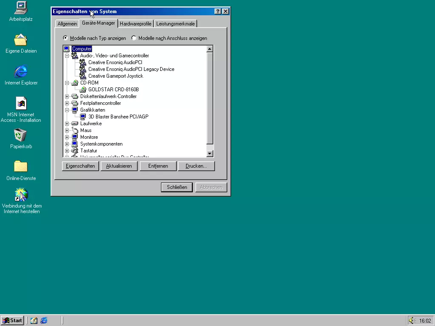This screenshot has height=326, width=435.
Task: Collapse the CD-ROM tree node
Action: pos(67,83)
